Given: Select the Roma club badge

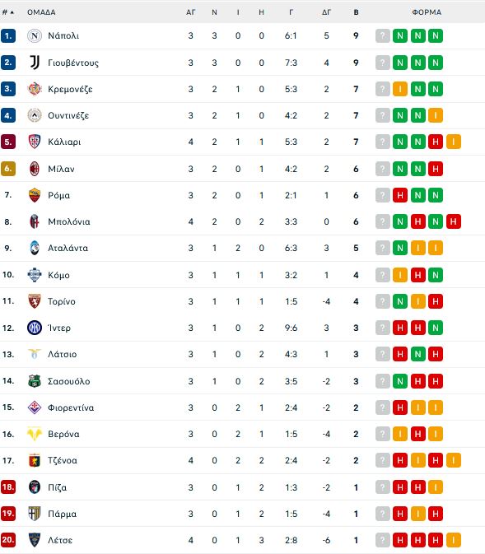Looking at the screenshot, I should [x=35, y=195].
